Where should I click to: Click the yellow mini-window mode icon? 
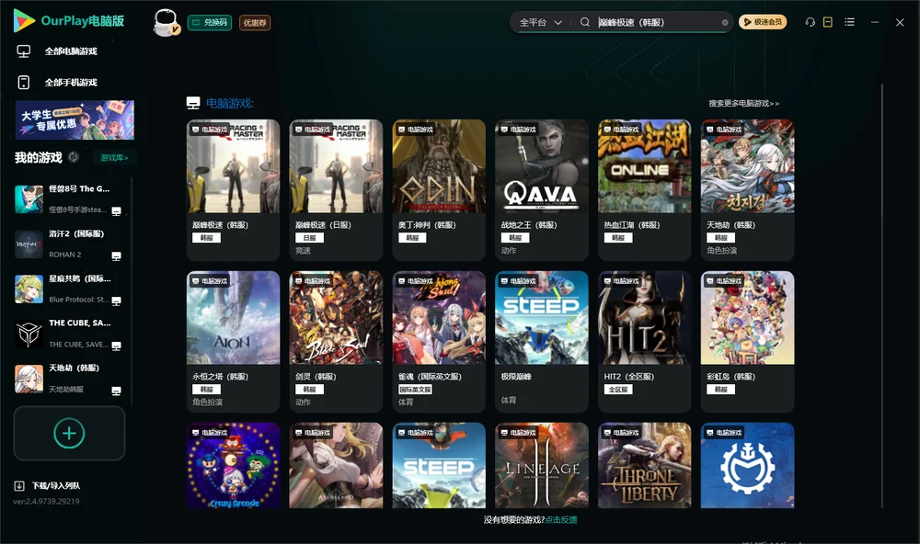[x=828, y=22]
